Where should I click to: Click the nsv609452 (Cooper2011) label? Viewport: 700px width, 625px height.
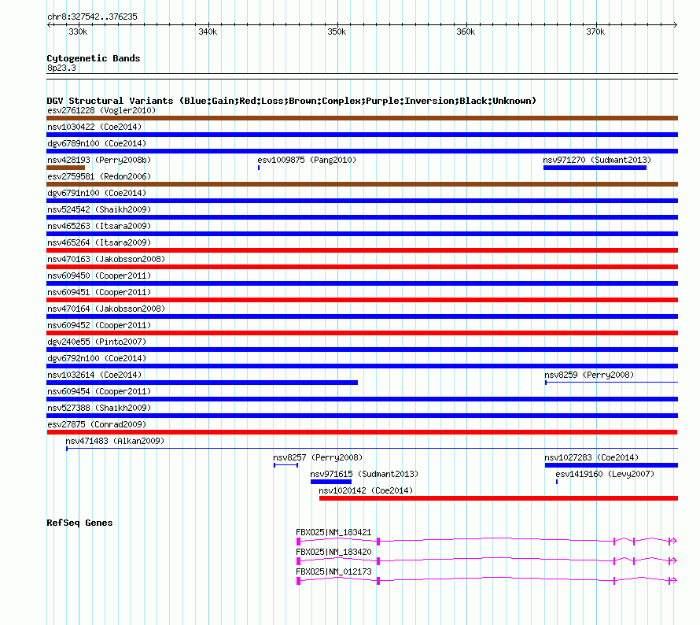[99, 325]
